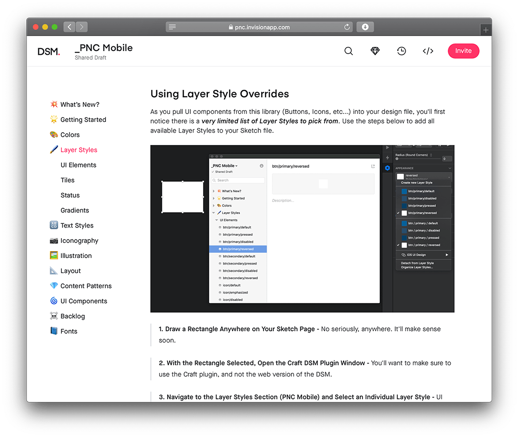Click the Sketch diamond icon in header
The image size is (518, 437).
[375, 51]
